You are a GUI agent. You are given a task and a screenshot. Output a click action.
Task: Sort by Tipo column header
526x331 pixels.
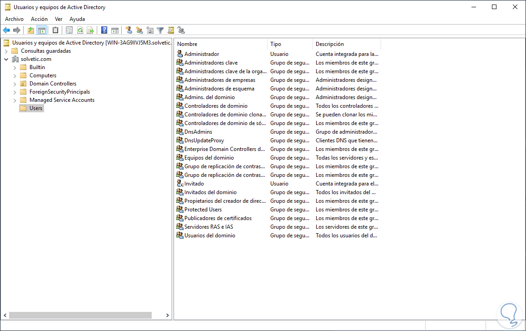(x=290, y=44)
